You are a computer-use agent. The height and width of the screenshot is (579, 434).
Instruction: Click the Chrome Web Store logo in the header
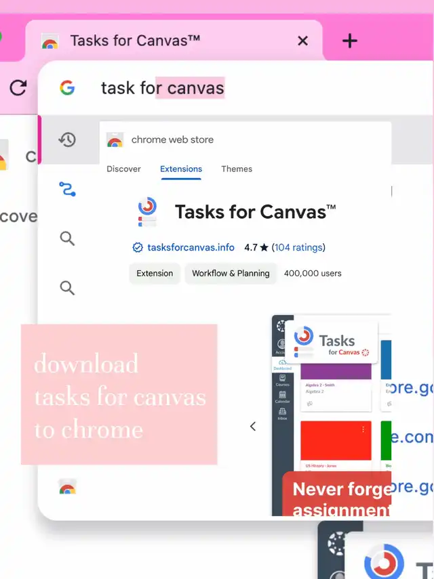pyautogui.click(x=115, y=140)
